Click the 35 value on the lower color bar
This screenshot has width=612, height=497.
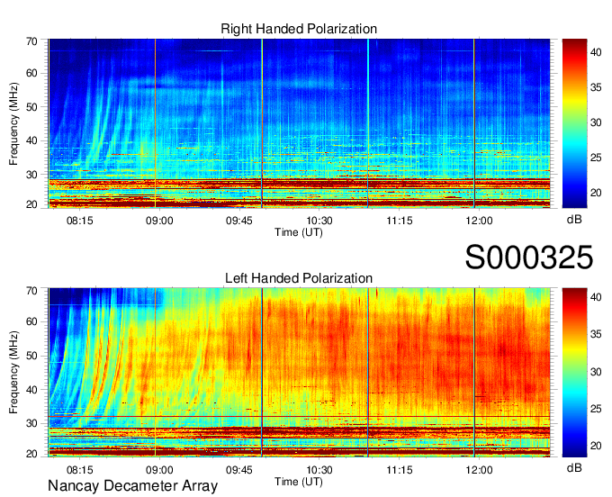[x=596, y=334]
